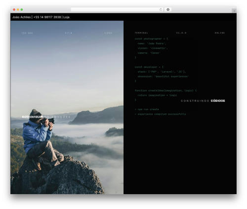The height and width of the screenshot is (209, 247).
Task: Click the AUDIOVISUAL heading text
Action: pos(33,117)
